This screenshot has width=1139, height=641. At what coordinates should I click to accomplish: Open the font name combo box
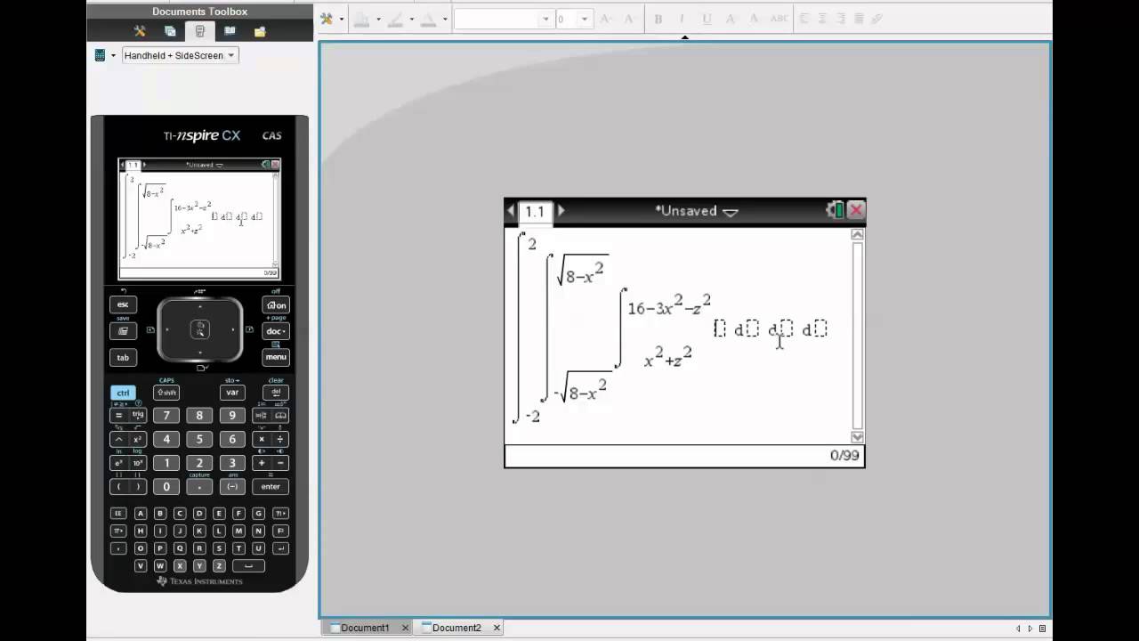coord(504,19)
